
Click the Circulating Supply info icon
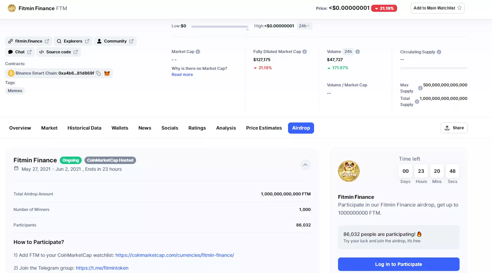pos(439,52)
